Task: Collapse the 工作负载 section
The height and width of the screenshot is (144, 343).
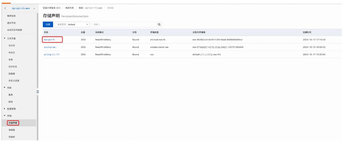Action: click(x=5, y=38)
